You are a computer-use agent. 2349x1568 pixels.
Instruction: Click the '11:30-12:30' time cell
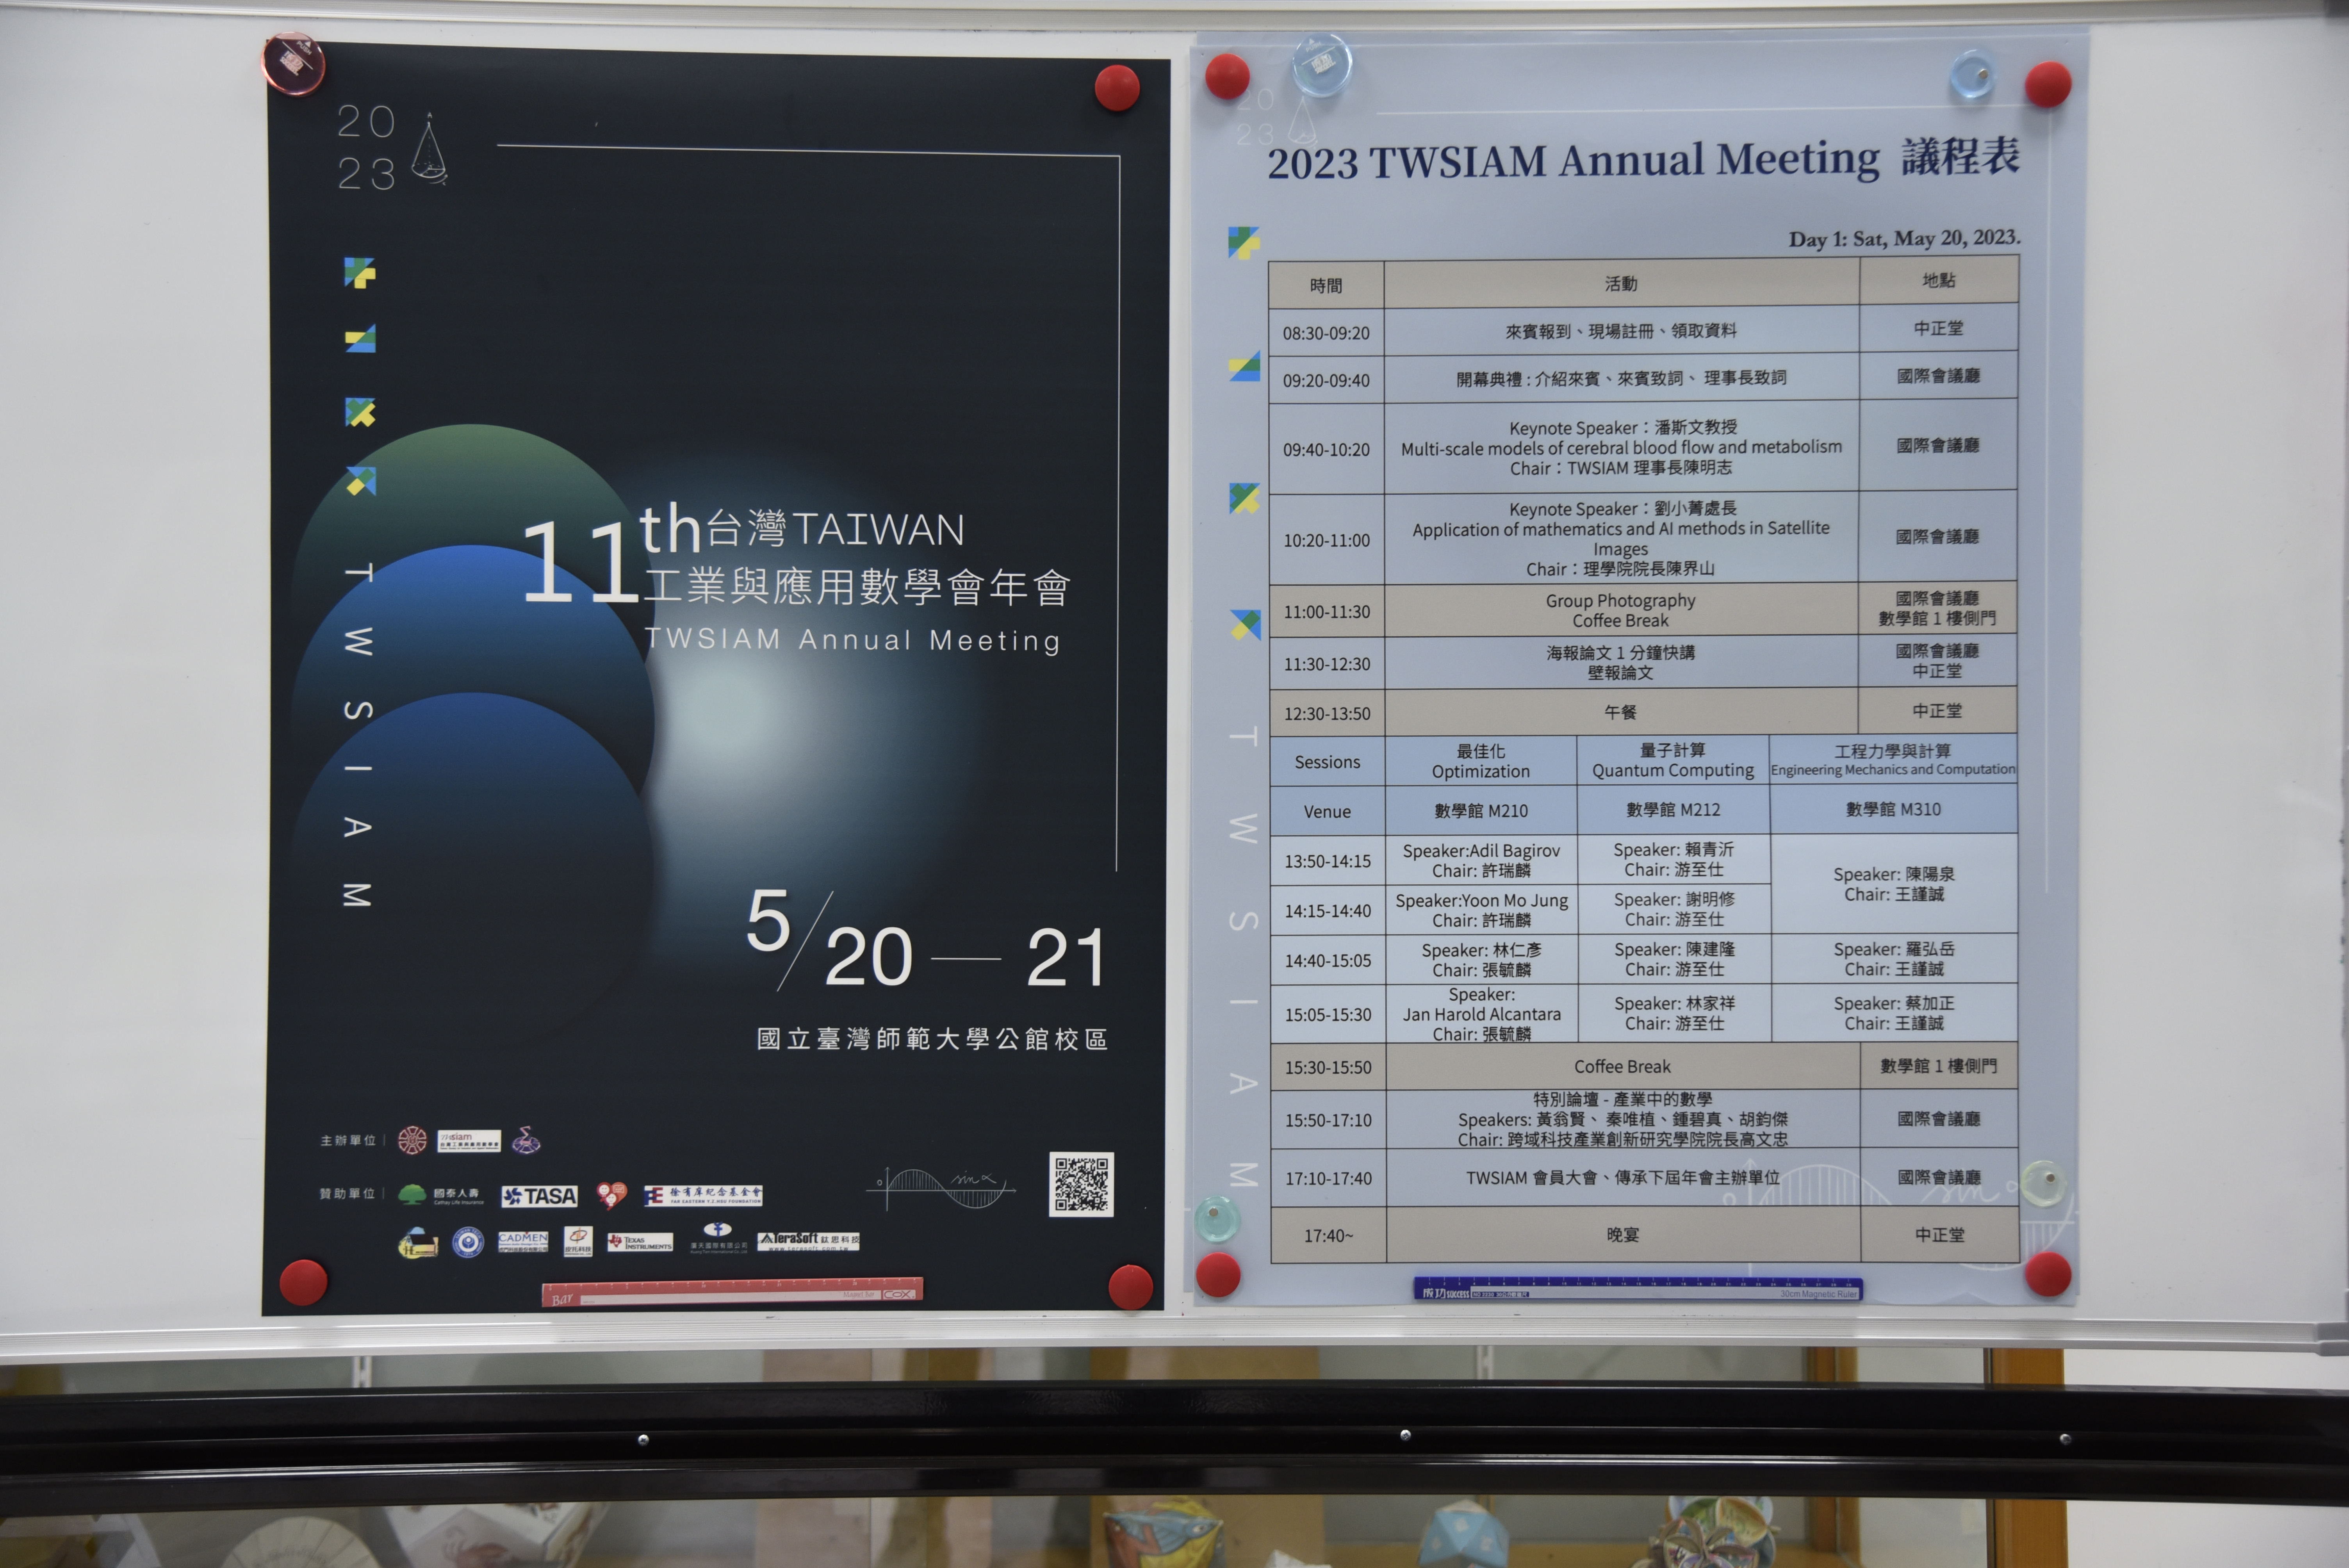1327,664
